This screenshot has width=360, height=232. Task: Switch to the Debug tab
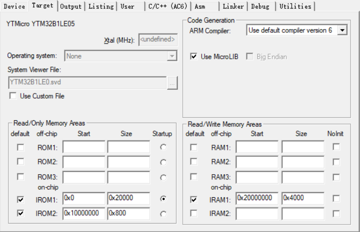(261, 6)
